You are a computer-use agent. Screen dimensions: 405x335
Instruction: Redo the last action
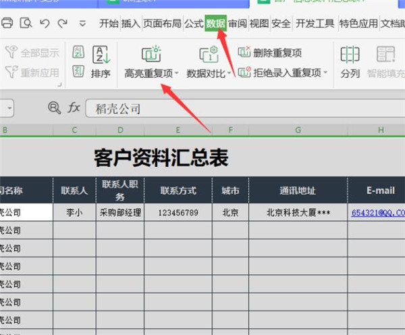(x=62, y=23)
